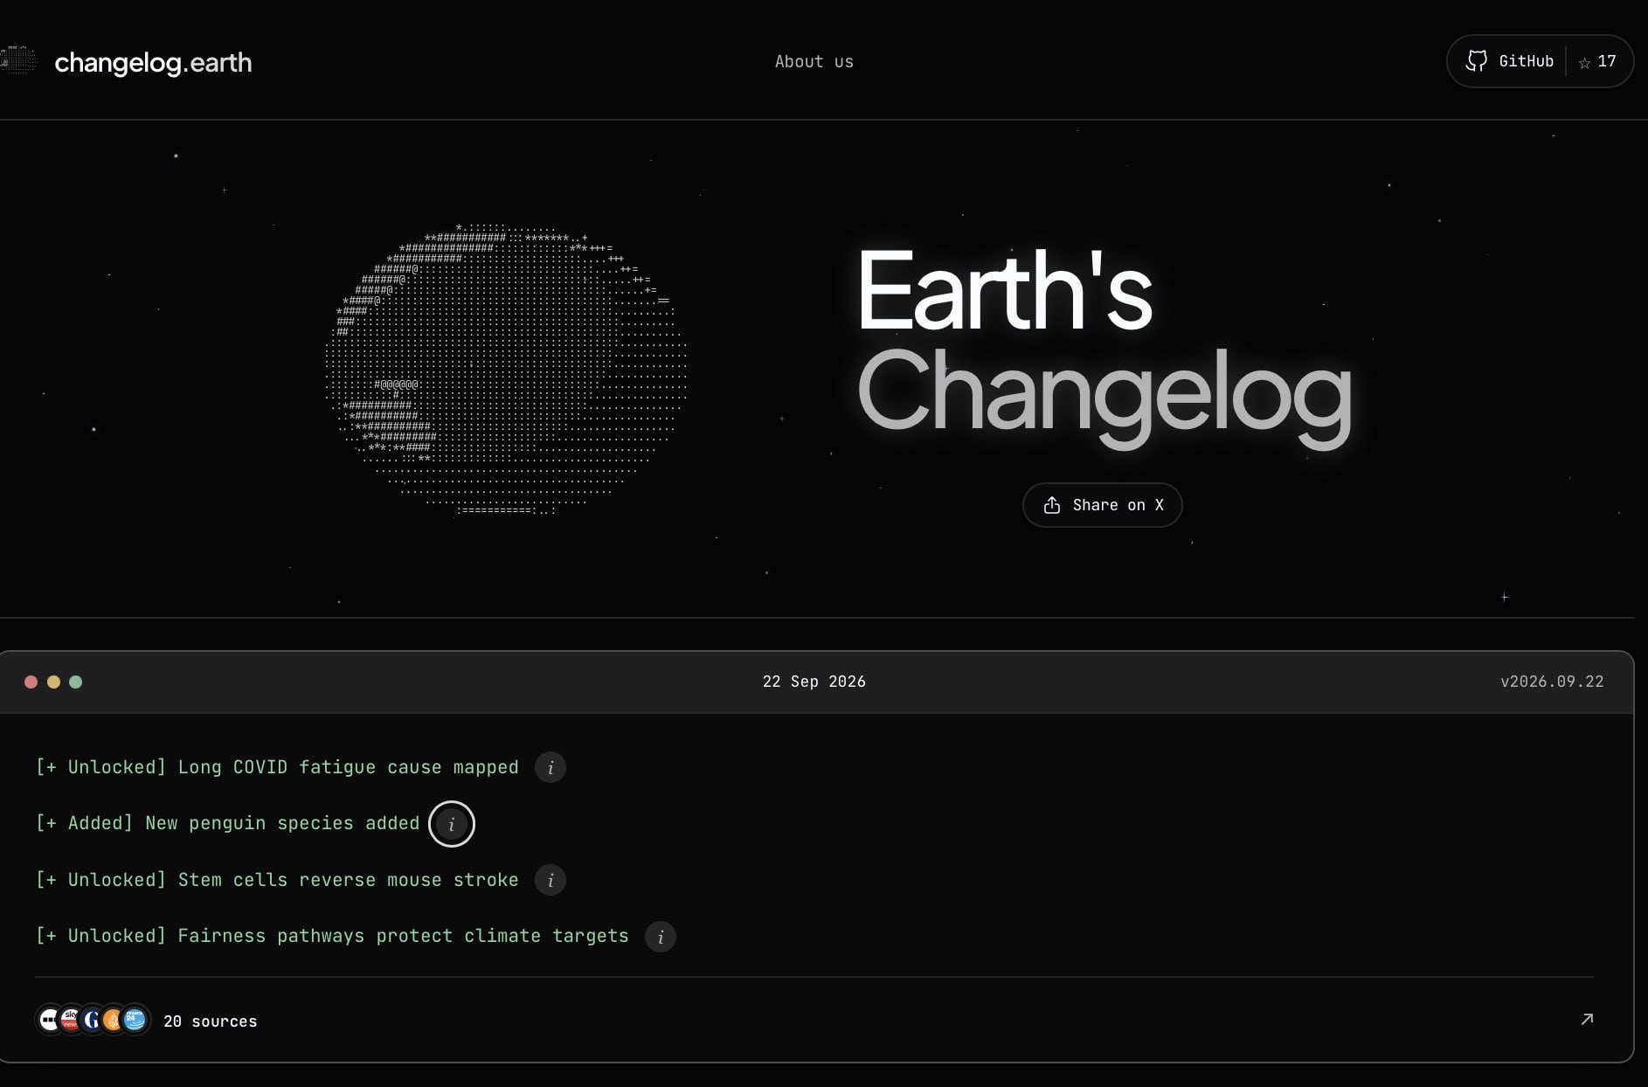The height and width of the screenshot is (1087, 1648).
Task: Show info for Long COVID fatigue entry
Action: tap(550, 767)
